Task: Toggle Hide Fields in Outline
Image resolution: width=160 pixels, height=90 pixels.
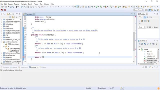Action: pos(145,44)
